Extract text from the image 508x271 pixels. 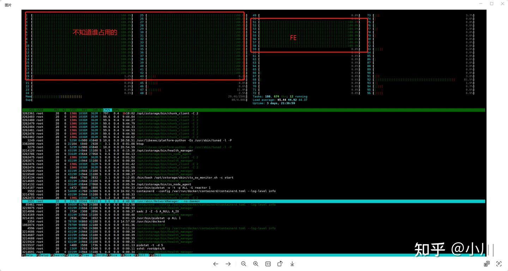coord(499,264)
